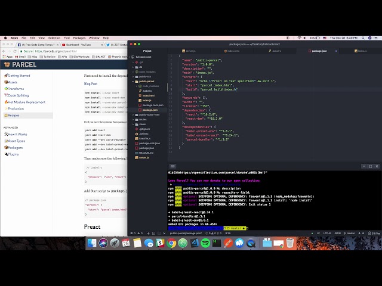
Task: Open Slack from the dock
Action: pos(160,243)
